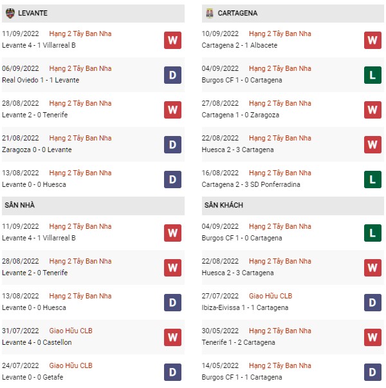Click the Levante club crest icon

[10, 13]
